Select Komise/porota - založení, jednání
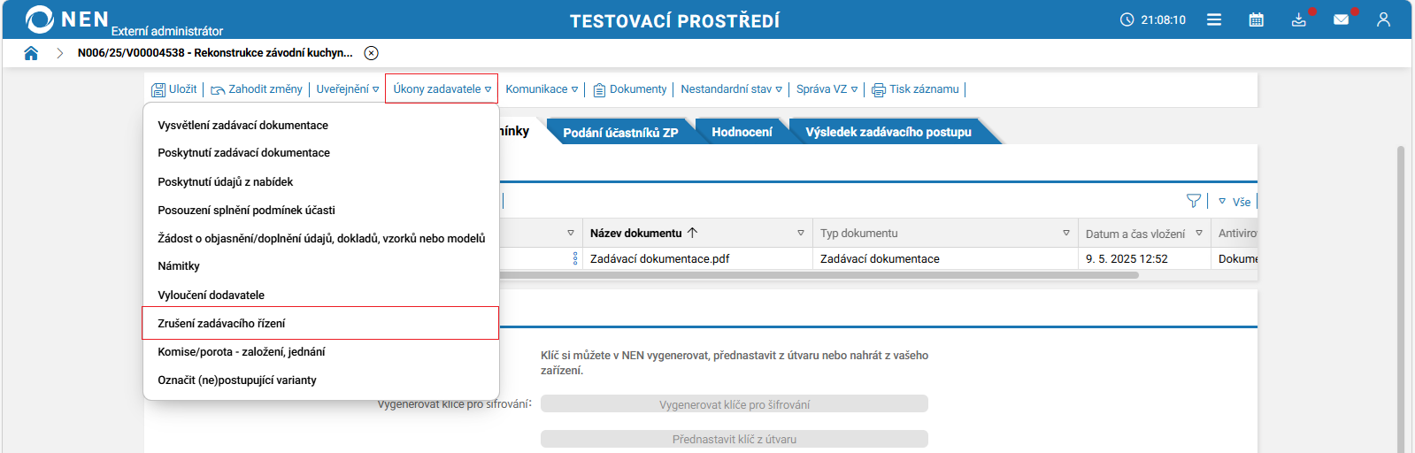The height and width of the screenshot is (453, 1415). pyautogui.click(x=320, y=352)
